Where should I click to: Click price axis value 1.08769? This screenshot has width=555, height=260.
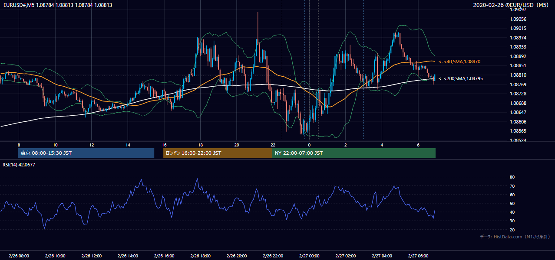point(519,84)
